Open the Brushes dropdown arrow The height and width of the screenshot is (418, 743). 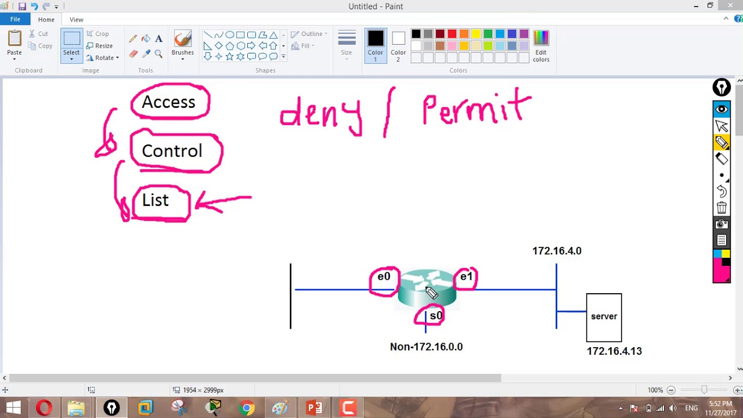pos(182,60)
